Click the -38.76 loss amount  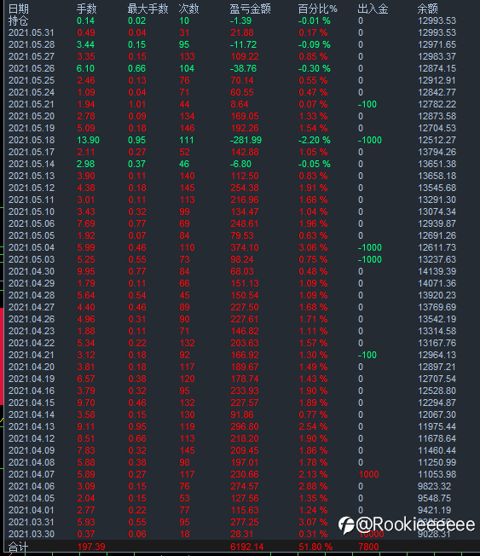[243, 69]
